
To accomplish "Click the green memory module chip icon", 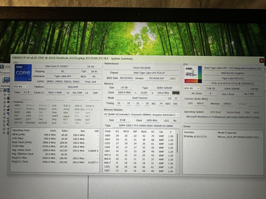I will point(176,93).
